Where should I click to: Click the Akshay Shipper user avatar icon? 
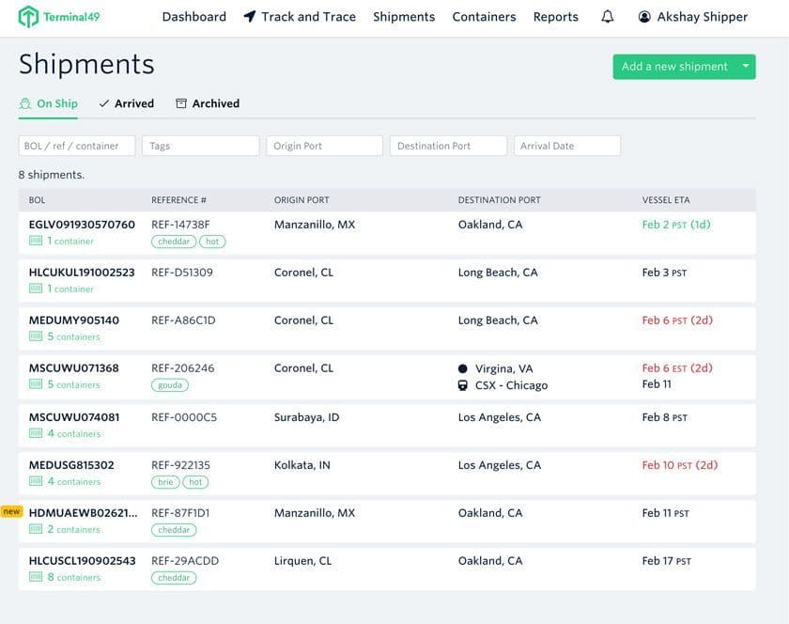tap(644, 17)
